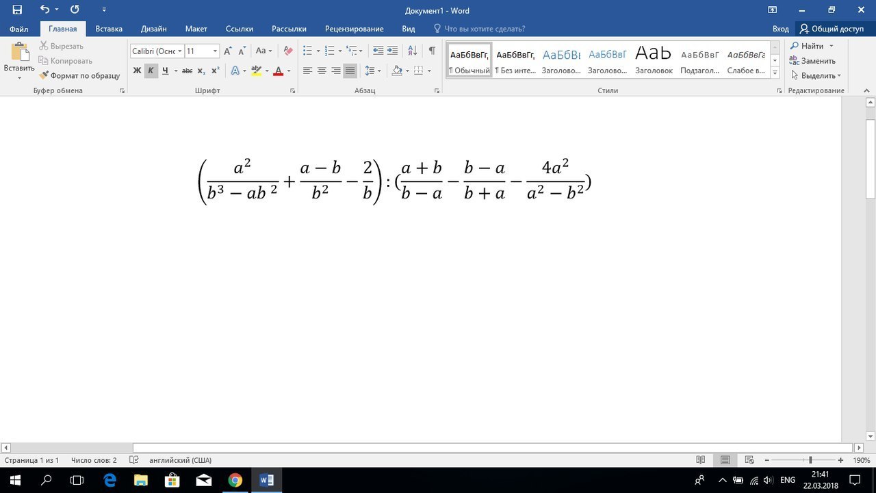Justify the paragraph text
876x493 pixels.
[x=350, y=71]
